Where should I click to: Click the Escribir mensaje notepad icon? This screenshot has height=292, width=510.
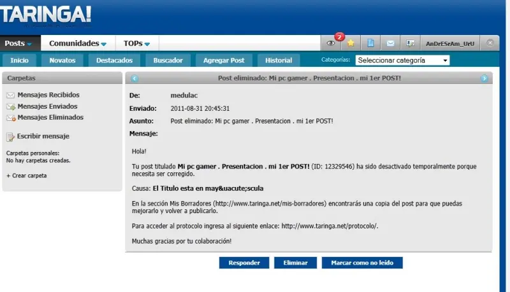coord(10,137)
